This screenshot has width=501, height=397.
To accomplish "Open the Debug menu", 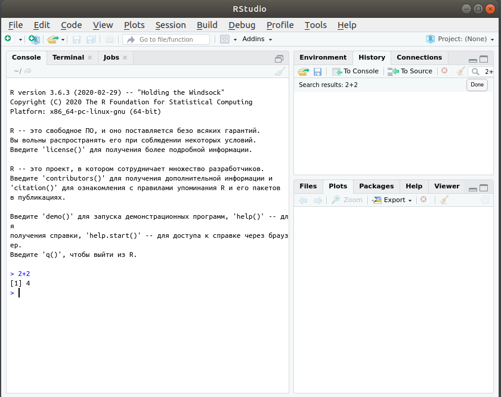I will click(242, 25).
